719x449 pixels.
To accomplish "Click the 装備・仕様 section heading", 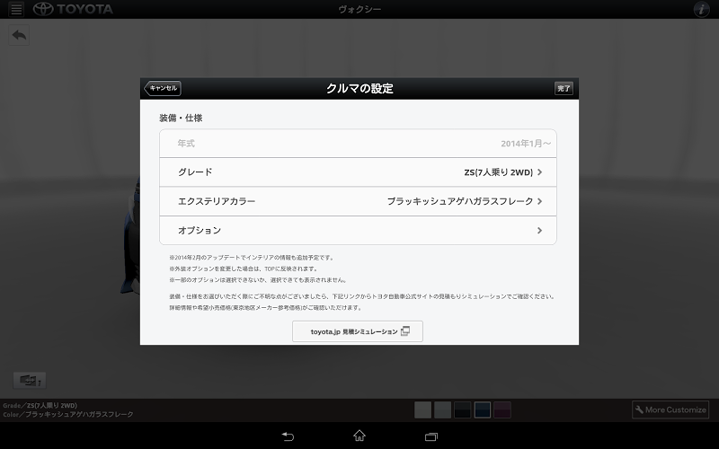I will 181,118.
